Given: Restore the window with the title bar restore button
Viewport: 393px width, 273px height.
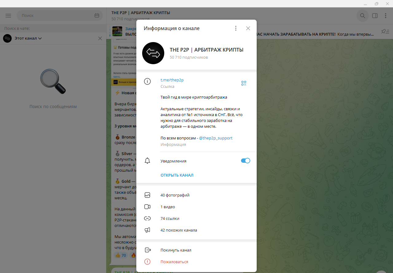Looking at the screenshot, I should (x=377, y=4).
